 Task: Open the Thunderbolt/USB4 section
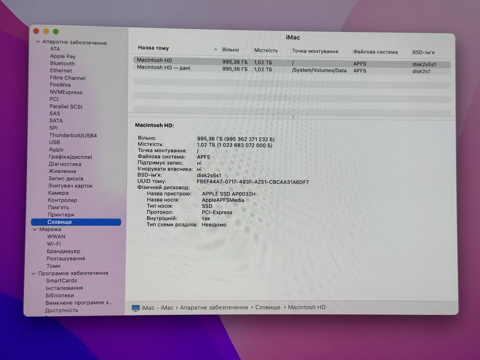[73, 135]
